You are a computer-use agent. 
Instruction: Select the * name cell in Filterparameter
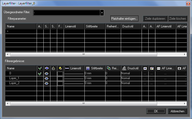click(21, 32)
